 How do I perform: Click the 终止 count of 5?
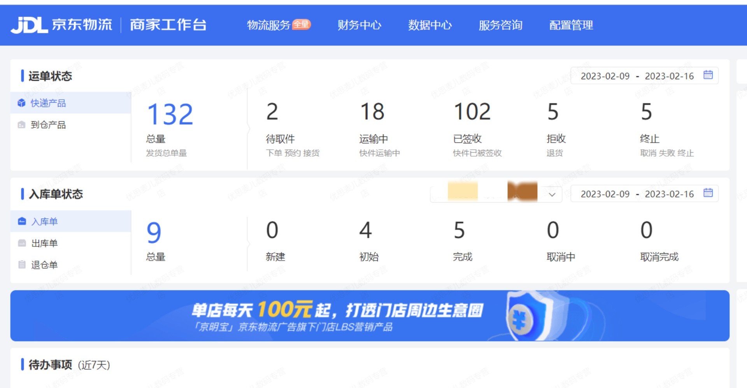[x=646, y=112]
